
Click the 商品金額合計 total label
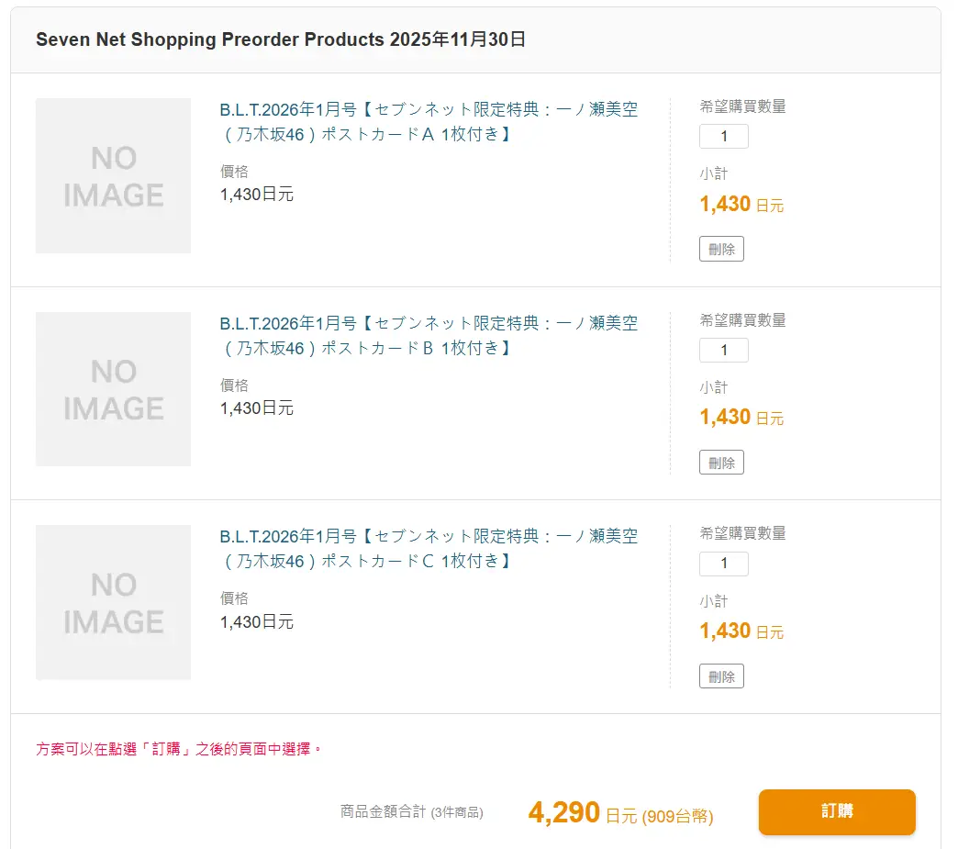(383, 811)
